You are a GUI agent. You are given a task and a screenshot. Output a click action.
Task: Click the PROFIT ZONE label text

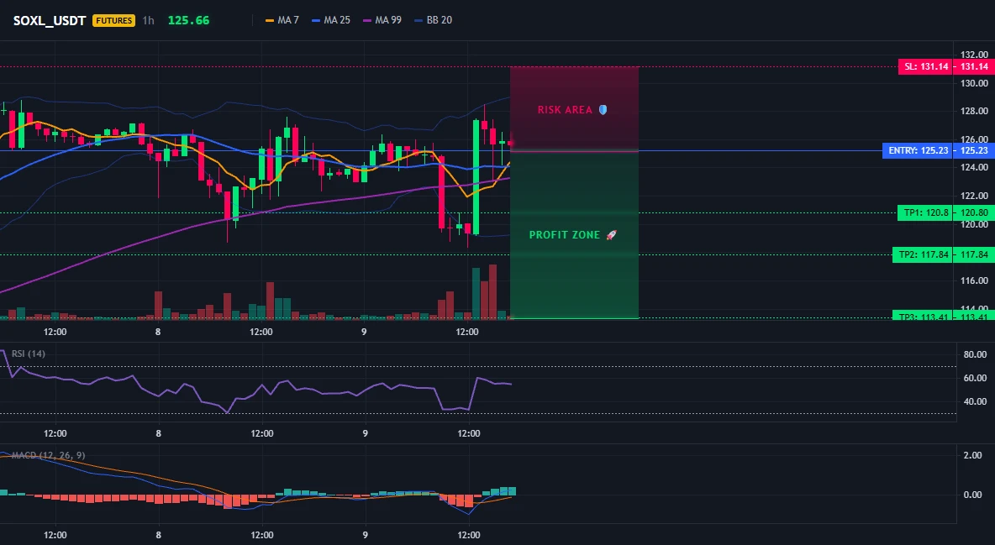click(564, 235)
